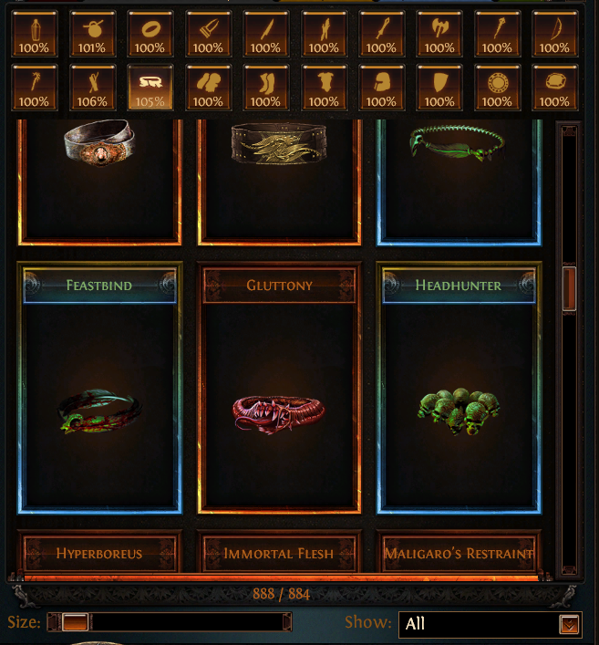Click the Feastbind item title
Viewport: 599px width, 645px height.
(99, 285)
